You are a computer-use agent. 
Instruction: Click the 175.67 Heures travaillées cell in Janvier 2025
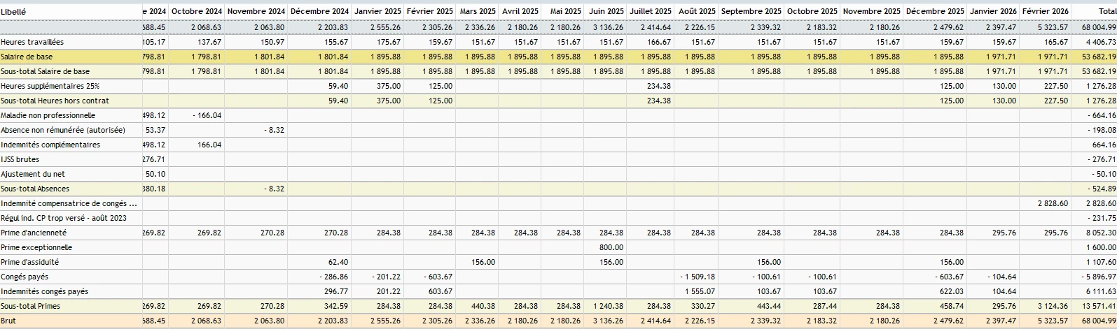click(389, 42)
